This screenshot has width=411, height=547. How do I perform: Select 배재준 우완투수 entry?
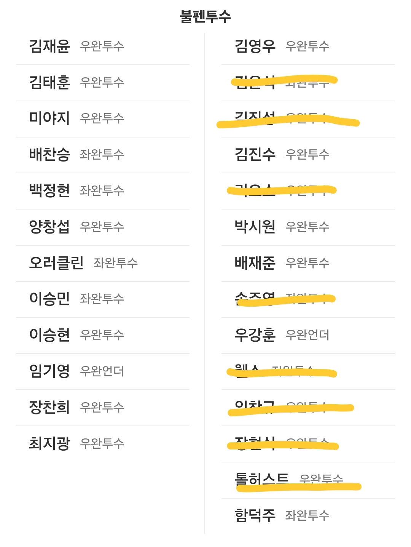pos(308,263)
